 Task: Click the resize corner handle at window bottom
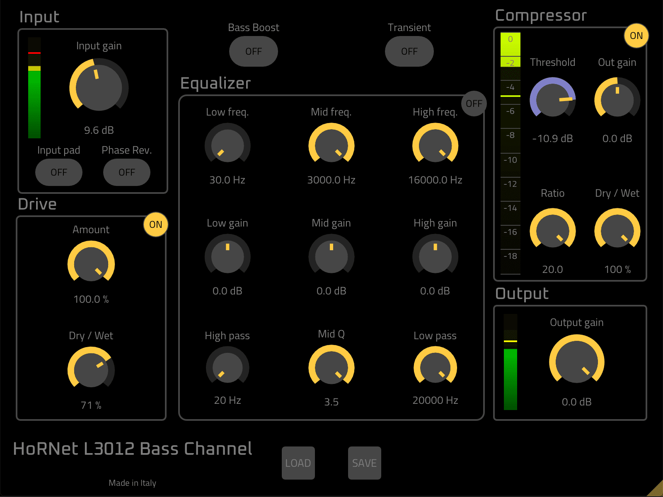pos(655,488)
